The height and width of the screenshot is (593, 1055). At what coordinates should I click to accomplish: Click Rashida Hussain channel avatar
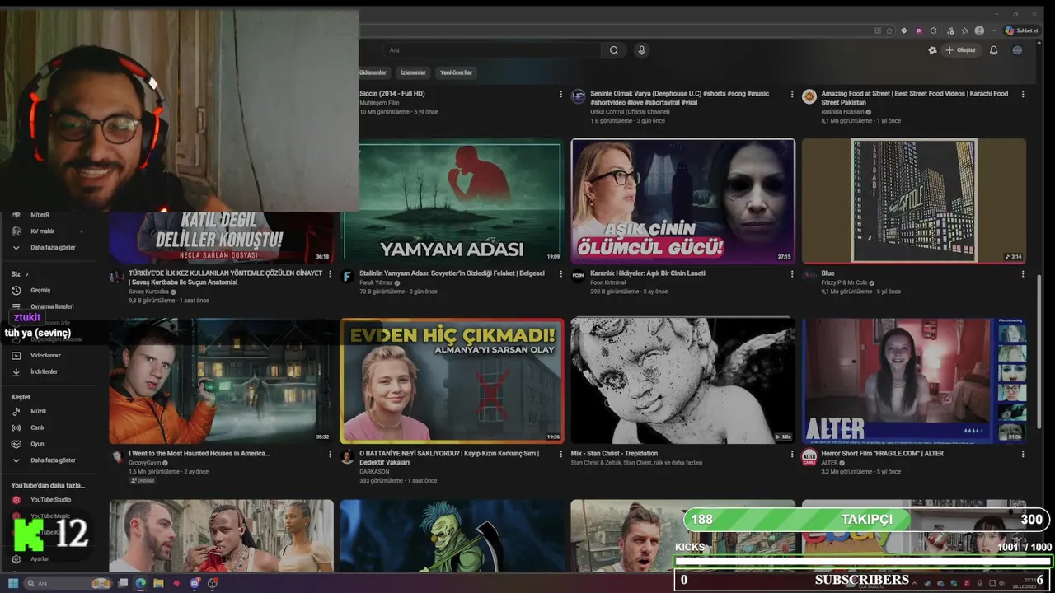809,96
